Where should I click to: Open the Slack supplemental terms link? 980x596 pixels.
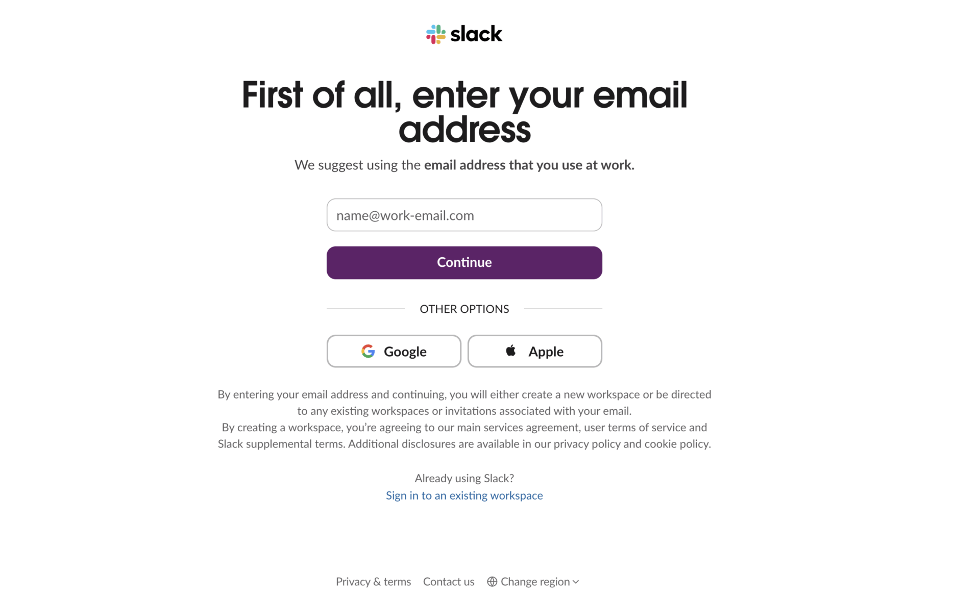(x=281, y=444)
